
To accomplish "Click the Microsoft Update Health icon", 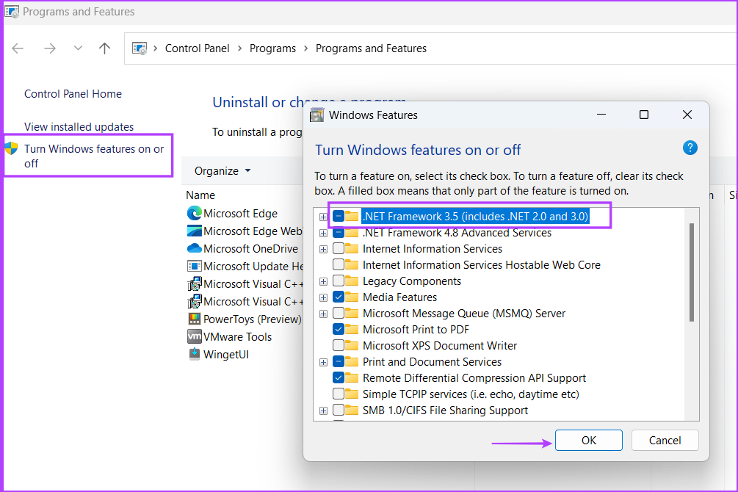I will (194, 266).
